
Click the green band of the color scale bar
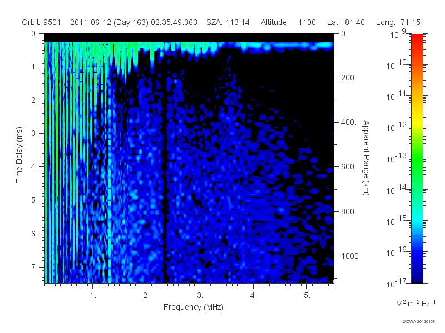[417, 159]
